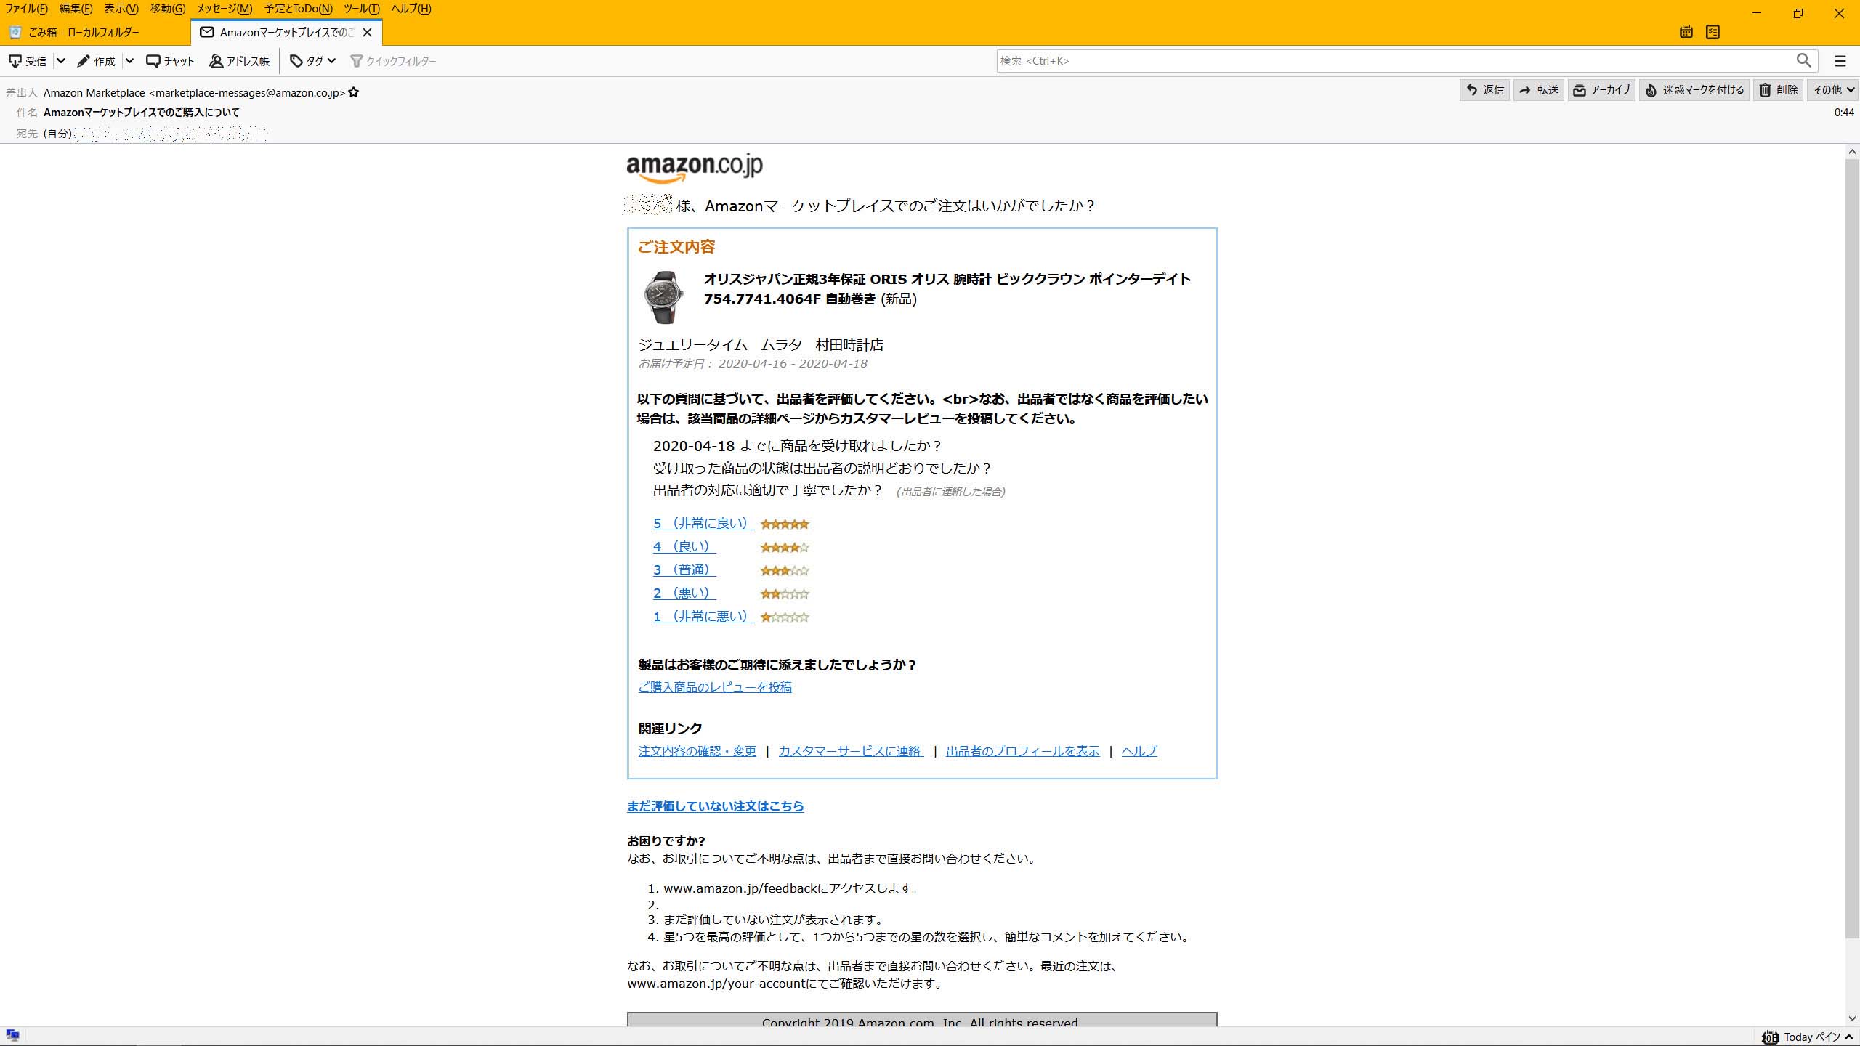
Task: Mark the message as junk (迷惑マークを付ける)
Action: (1694, 90)
